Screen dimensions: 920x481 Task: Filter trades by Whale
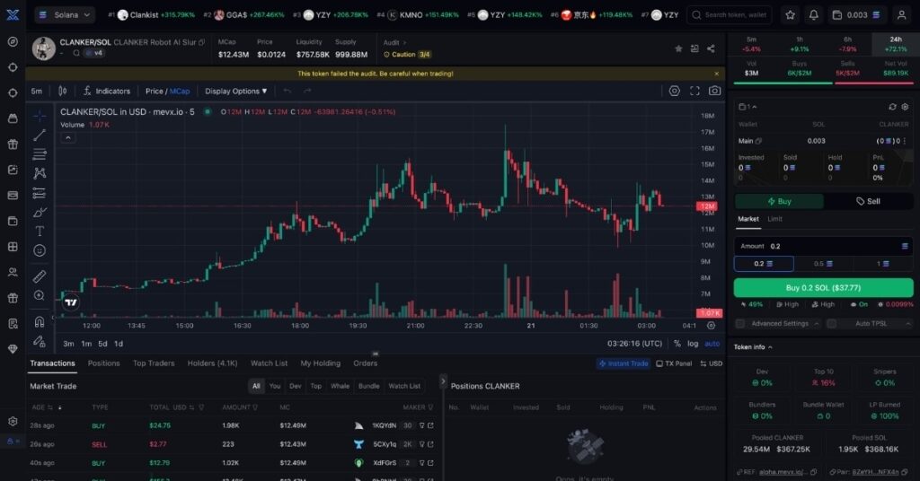tap(340, 386)
